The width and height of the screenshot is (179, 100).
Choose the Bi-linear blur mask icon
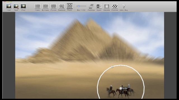[x=45, y=6]
